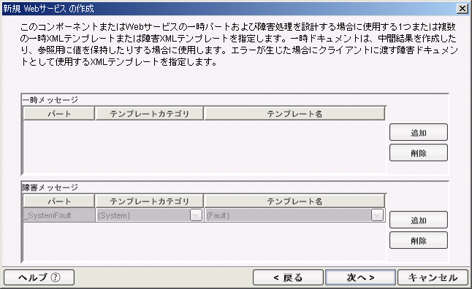Cancel the wizard with キャンセル
The height and width of the screenshot is (289, 472).
coord(433,277)
